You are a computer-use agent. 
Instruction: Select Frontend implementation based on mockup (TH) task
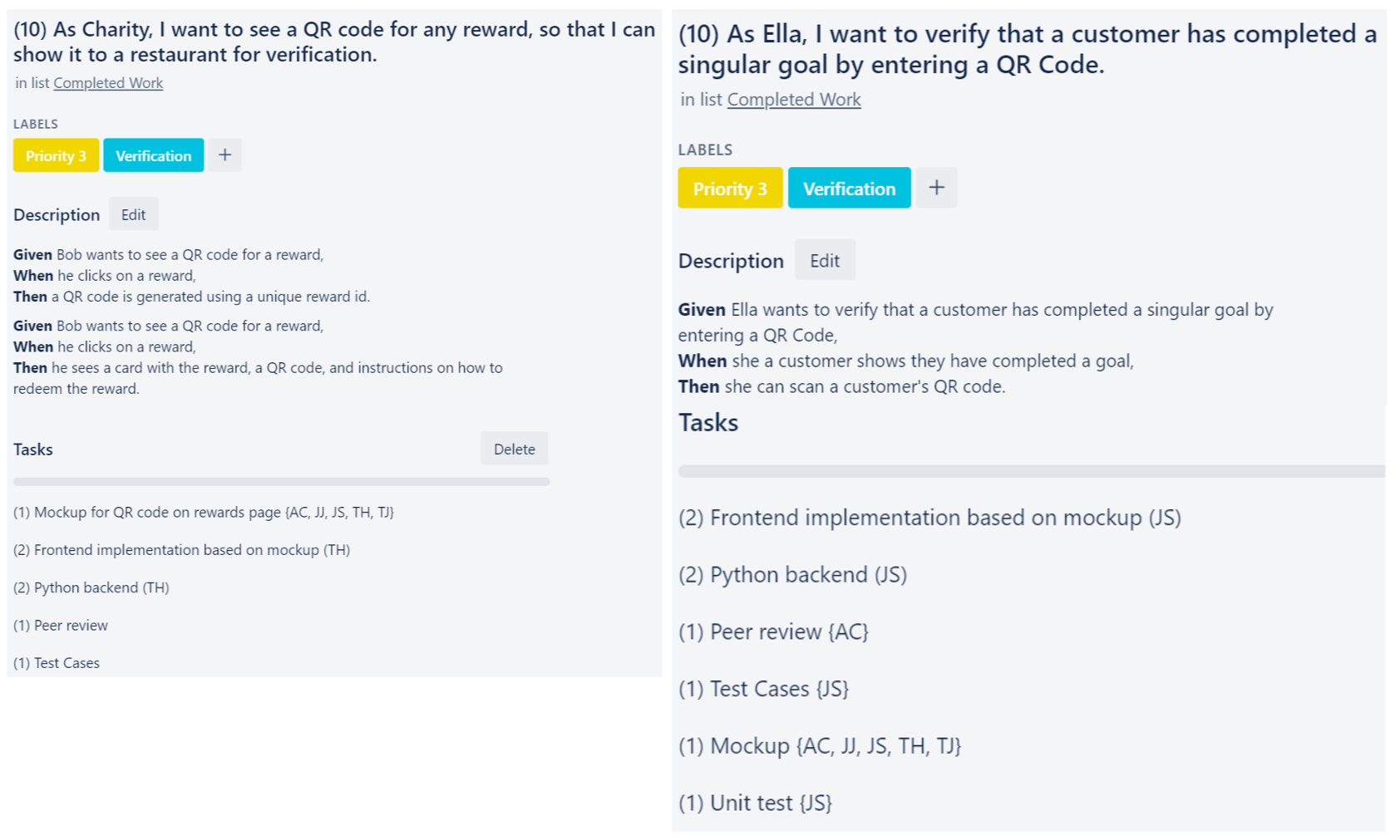pyautogui.click(x=181, y=550)
